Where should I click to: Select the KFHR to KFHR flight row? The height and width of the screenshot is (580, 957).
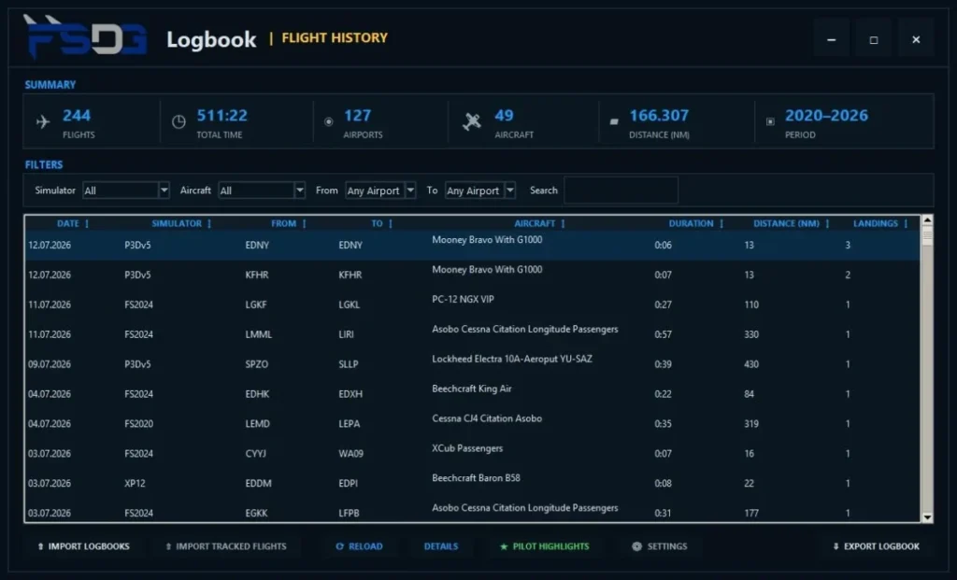pyautogui.click(x=472, y=276)
